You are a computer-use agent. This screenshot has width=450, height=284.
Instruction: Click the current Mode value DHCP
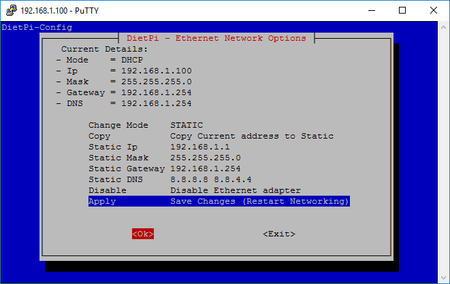click(x=132, y=60)
